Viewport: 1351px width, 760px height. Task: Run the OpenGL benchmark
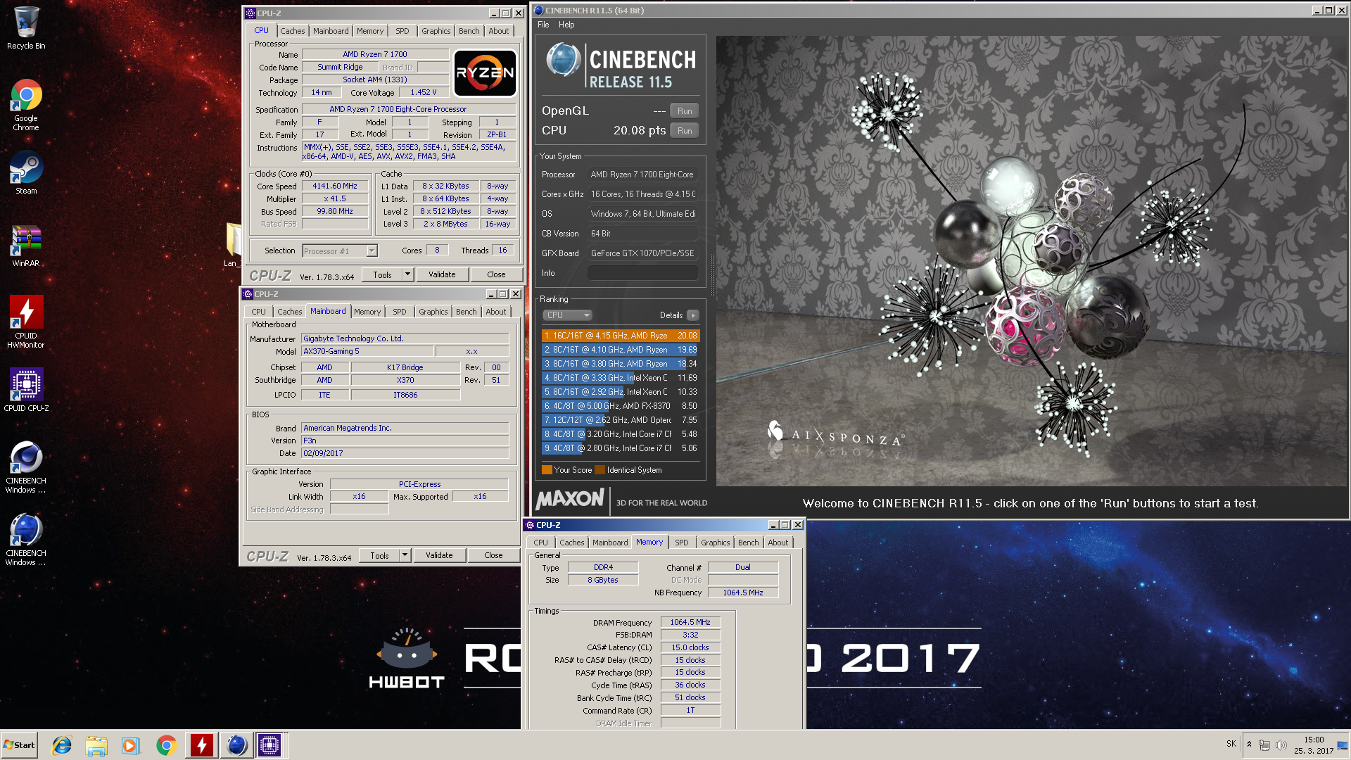click(685, 110)
